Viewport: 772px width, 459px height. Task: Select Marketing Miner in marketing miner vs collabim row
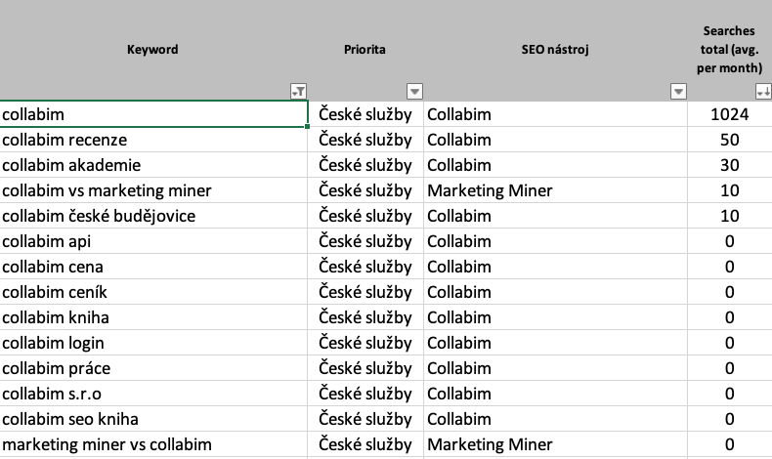(555, 444)
